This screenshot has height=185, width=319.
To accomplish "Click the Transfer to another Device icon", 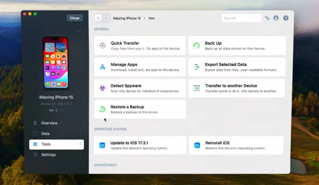I will [x=197, y=88].
